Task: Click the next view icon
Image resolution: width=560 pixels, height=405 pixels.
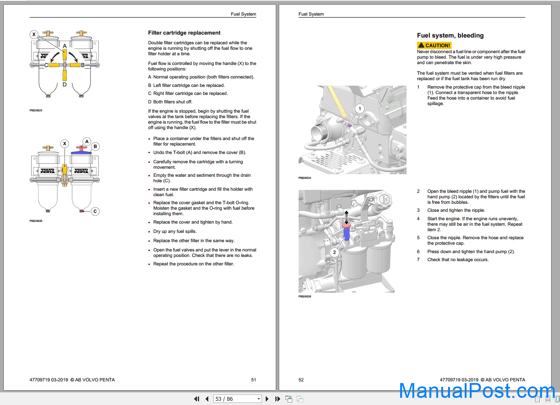Action: click(x=300, y=399)
